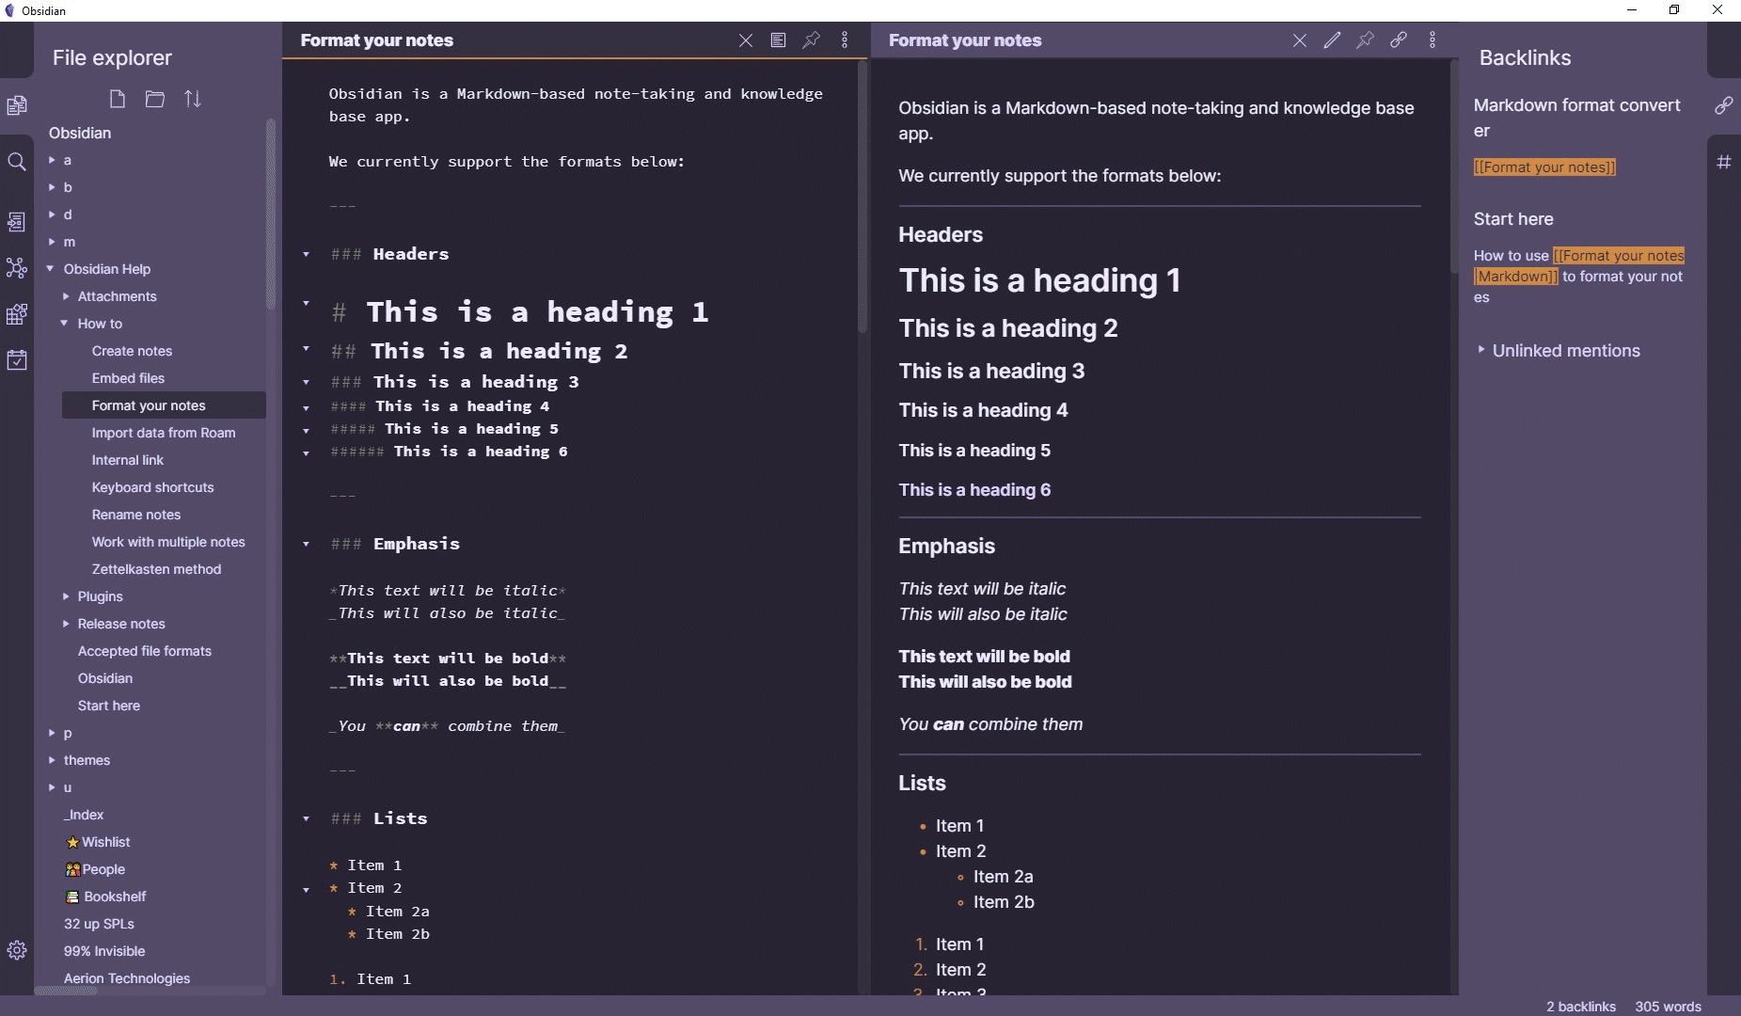1741x1016 pixels.
Task: Switch left pane to preview mode
Action: click(x=778, y=40)
